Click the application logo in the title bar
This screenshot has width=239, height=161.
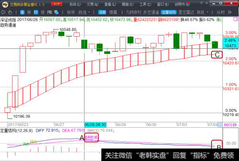[5, 5]
